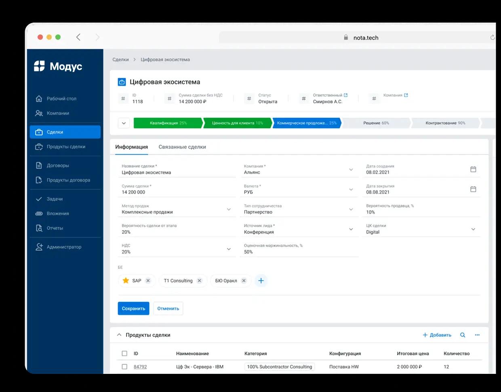
Task: Click the Отчеты report icon
Action: pyautogui.click(x=39, y=228)
